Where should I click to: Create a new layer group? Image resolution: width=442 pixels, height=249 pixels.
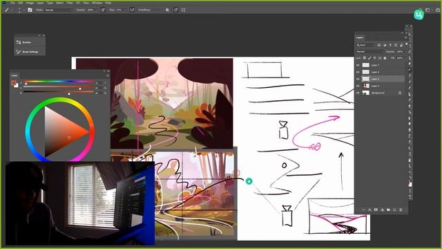(x=388, y=210)
